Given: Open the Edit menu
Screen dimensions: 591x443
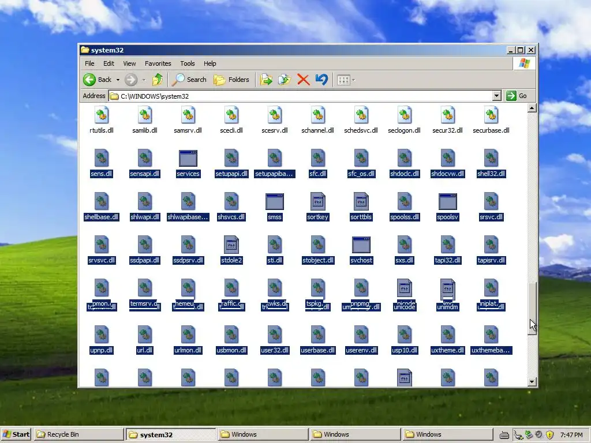Looking at the screenshot, I should point(109,63).
